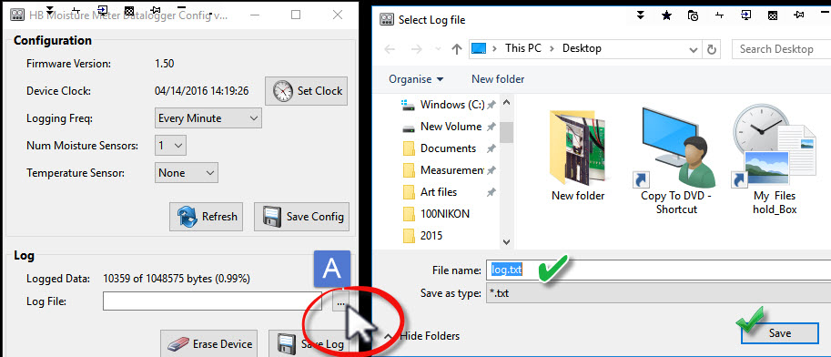Select Documents in the navigation pane
This screenshot has width=831, height=357.
pyautogui.click(x=449, y=148)
